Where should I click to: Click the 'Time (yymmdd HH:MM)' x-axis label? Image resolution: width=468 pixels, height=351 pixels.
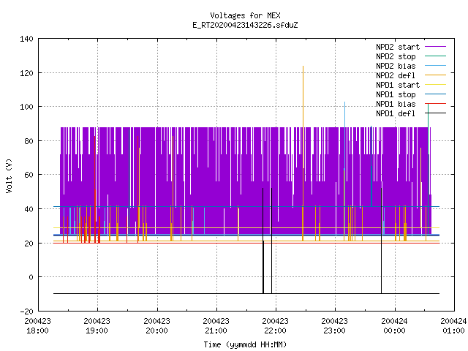pos(245,344)
